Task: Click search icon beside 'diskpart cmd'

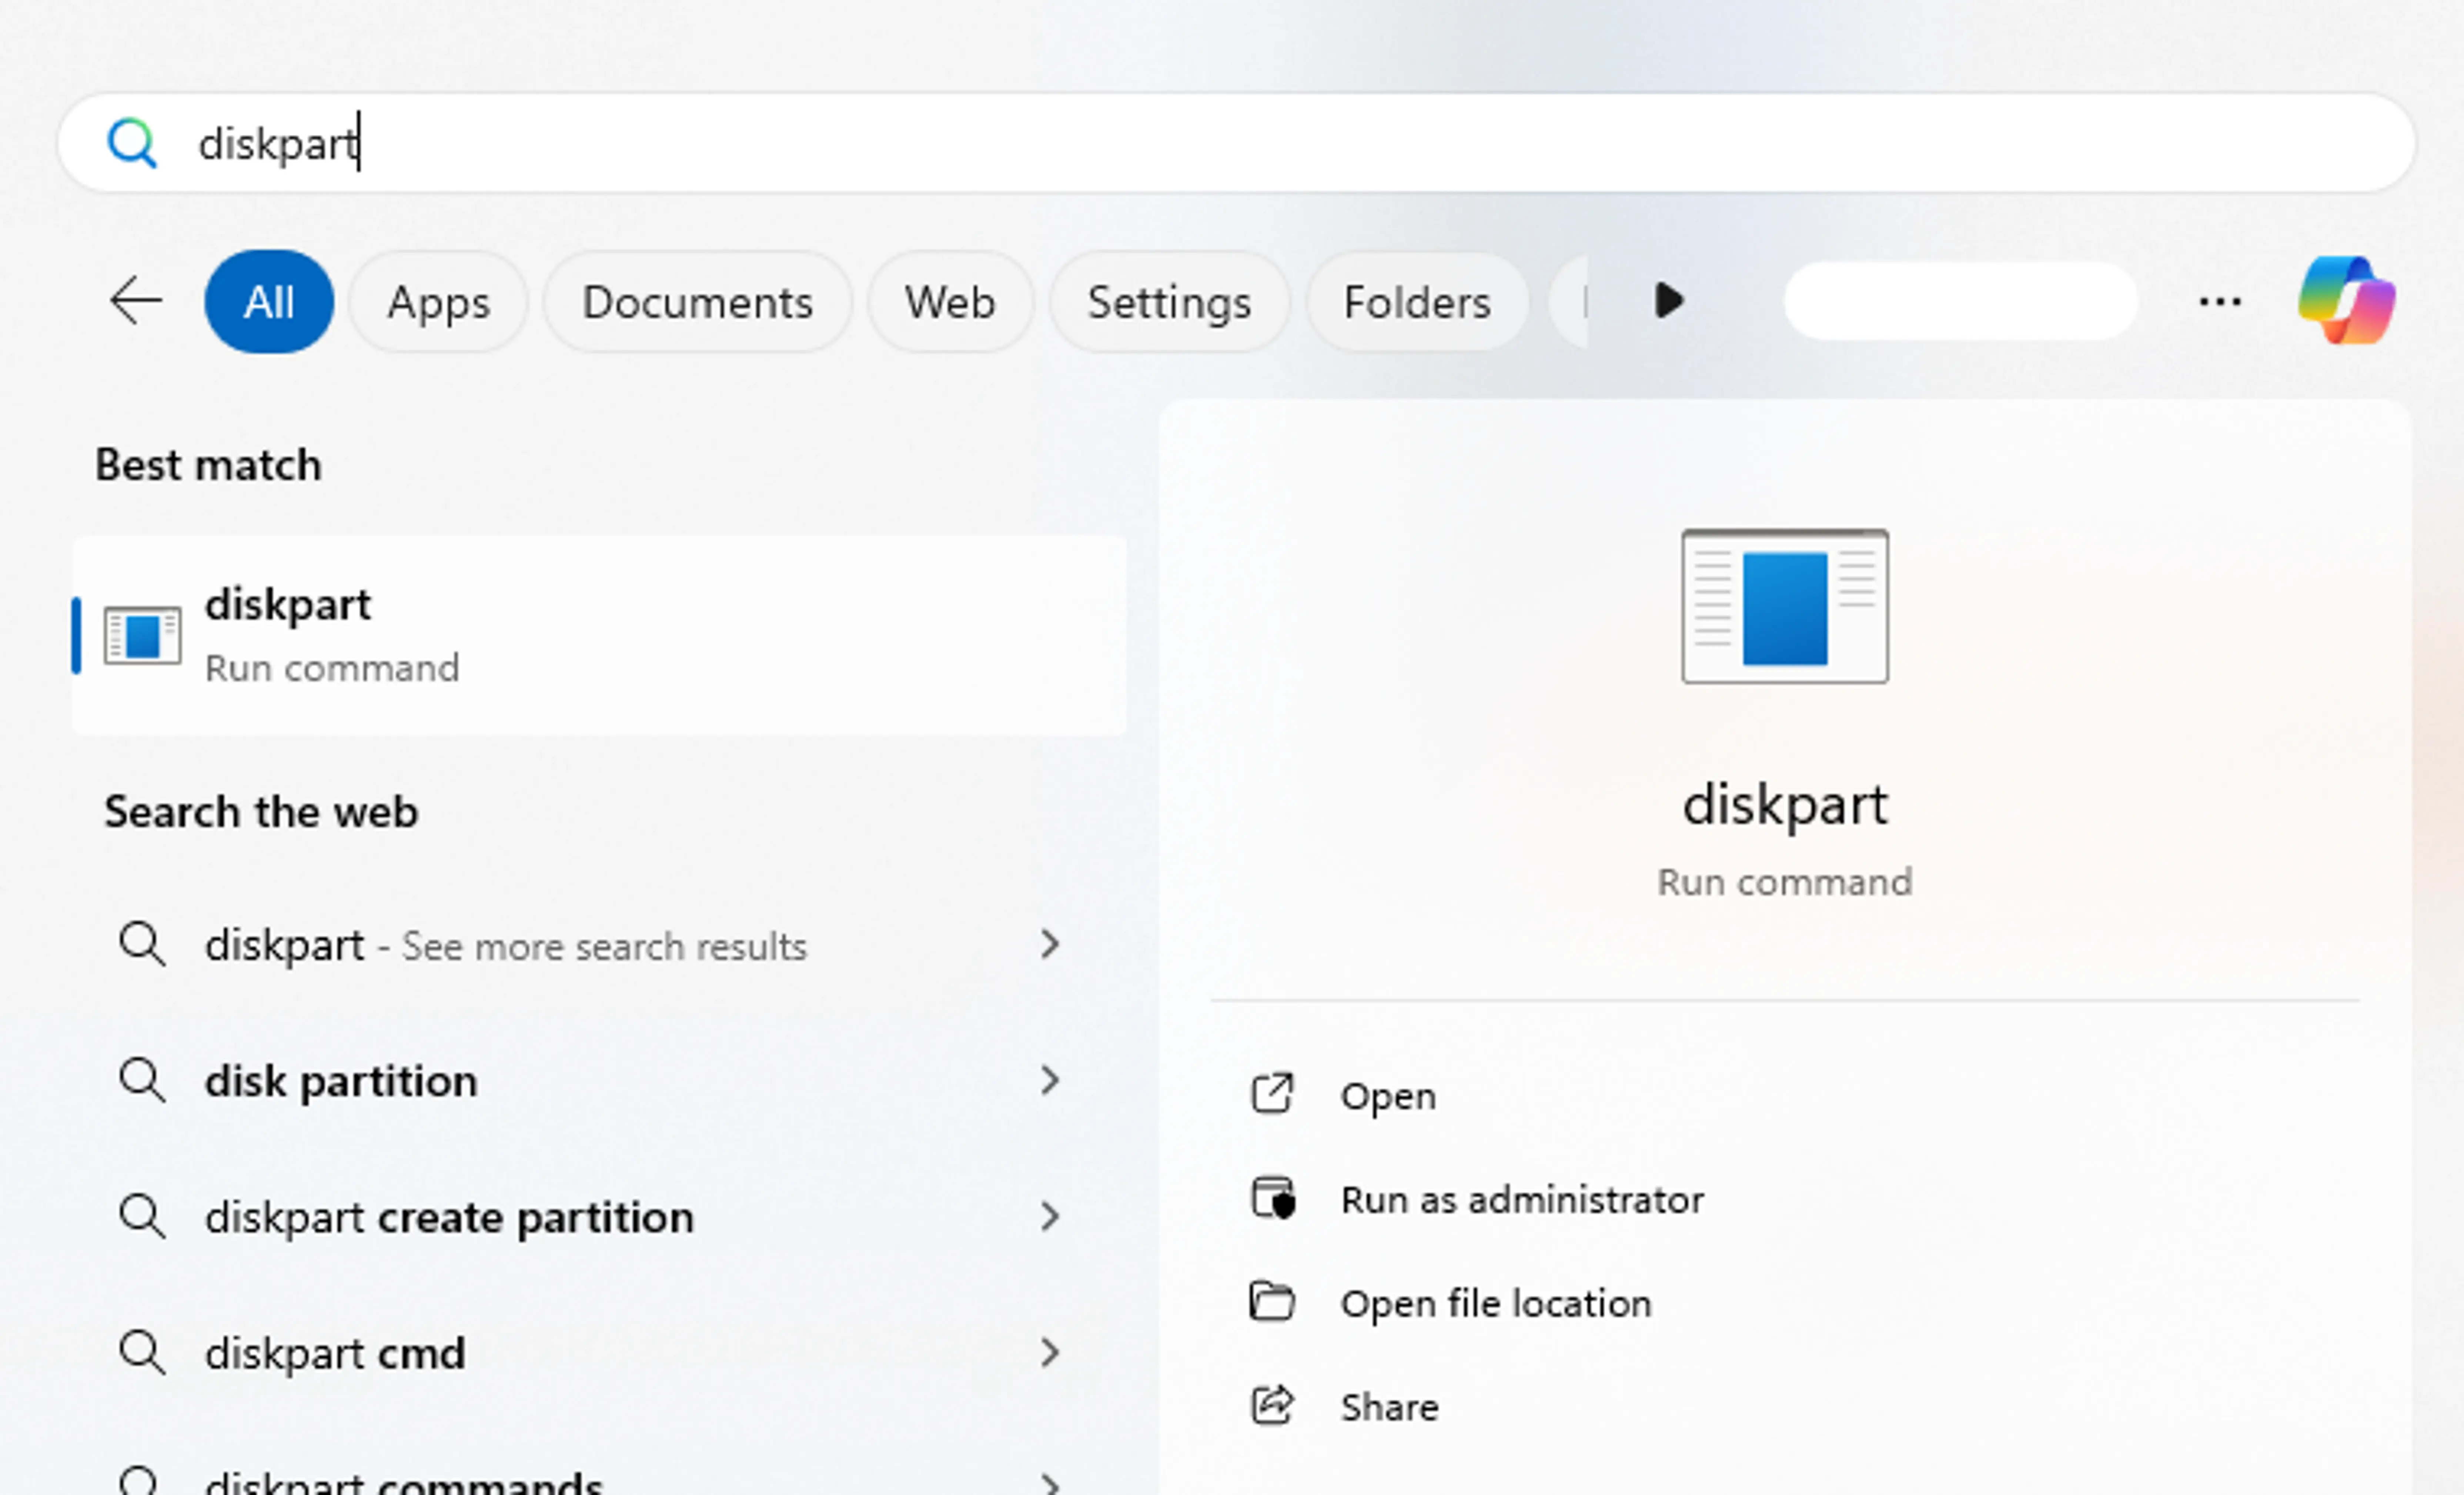Action: pyautogui.click(x=142, y=1353)
